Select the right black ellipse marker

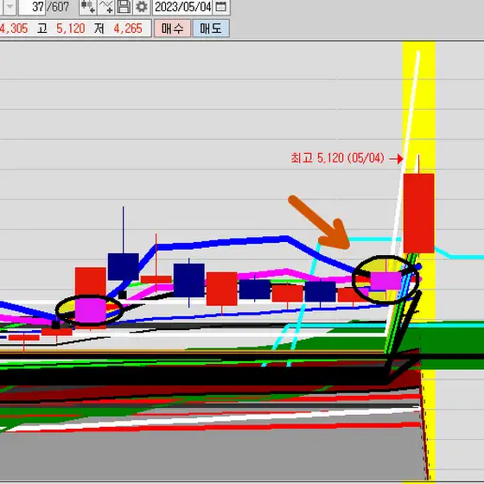pos(385,280)
